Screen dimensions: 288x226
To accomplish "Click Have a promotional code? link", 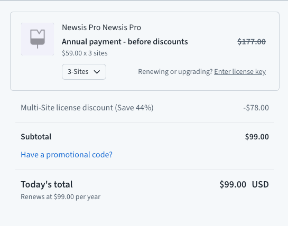I will pyautogui.click(x=67, y=155).
